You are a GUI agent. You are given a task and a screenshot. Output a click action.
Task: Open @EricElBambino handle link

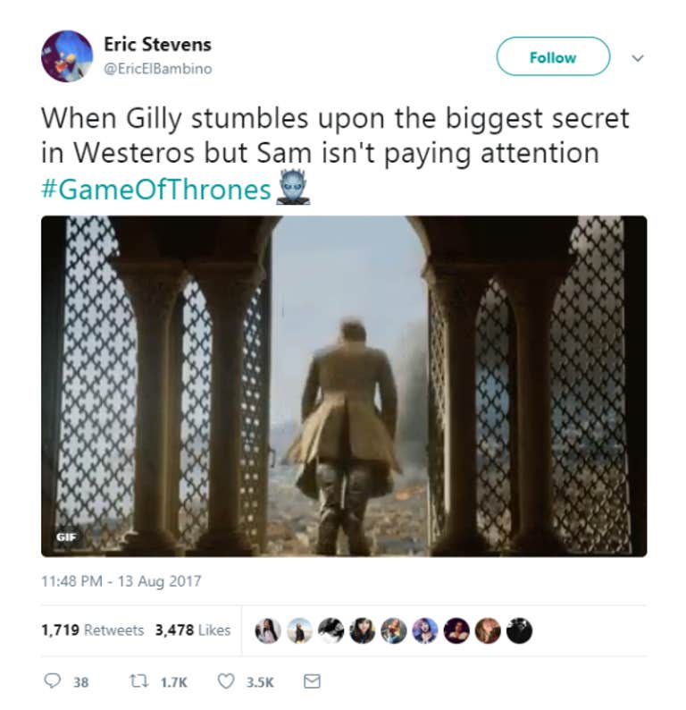[x=158, y=69]
